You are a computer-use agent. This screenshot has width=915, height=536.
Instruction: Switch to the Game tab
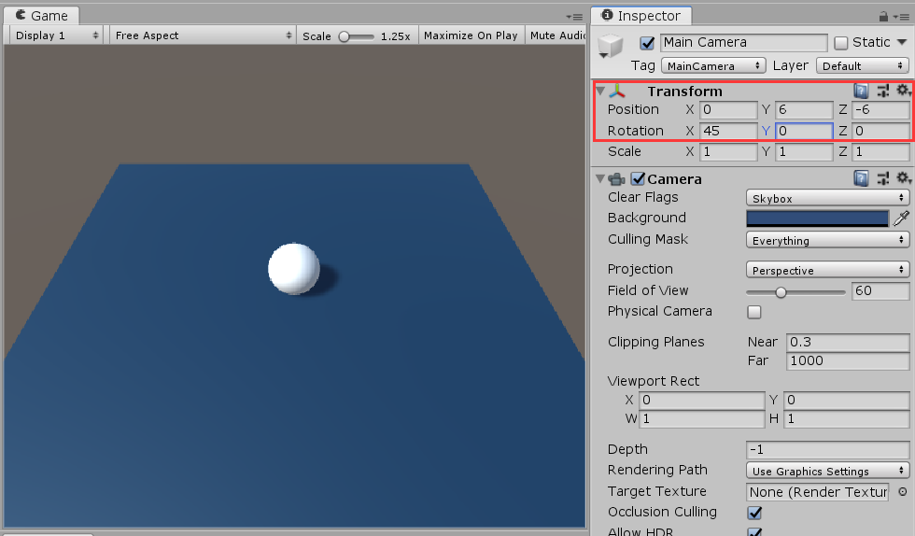tap(41, 16)
